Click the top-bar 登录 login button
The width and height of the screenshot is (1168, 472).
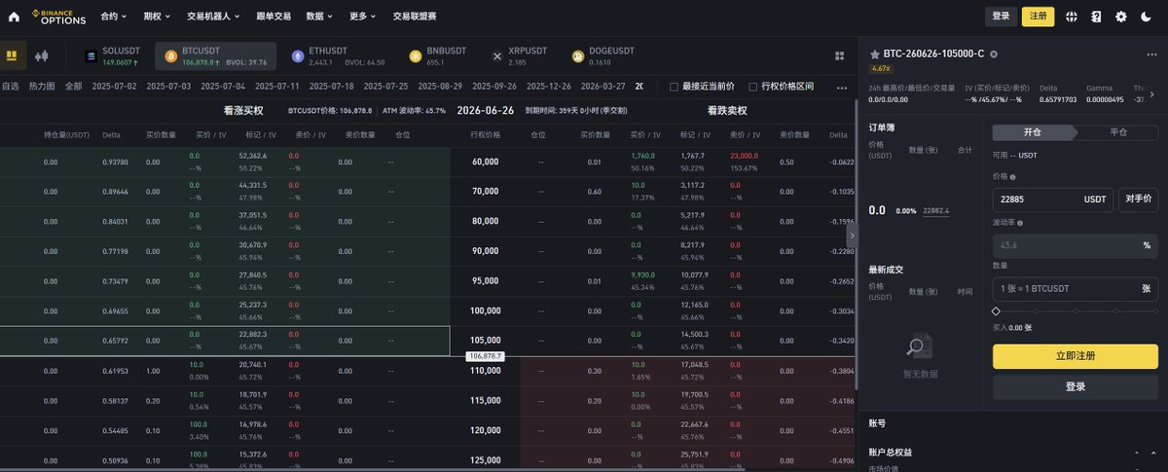[1001, 17]
